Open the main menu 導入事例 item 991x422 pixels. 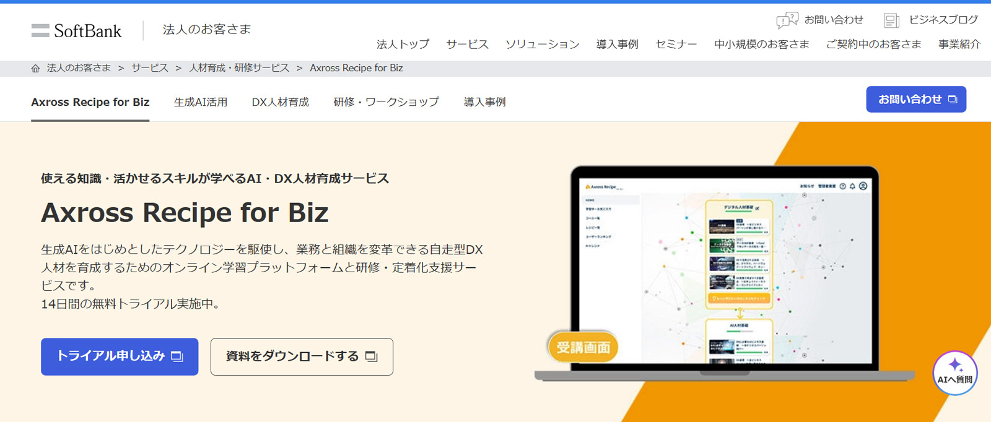617,44
